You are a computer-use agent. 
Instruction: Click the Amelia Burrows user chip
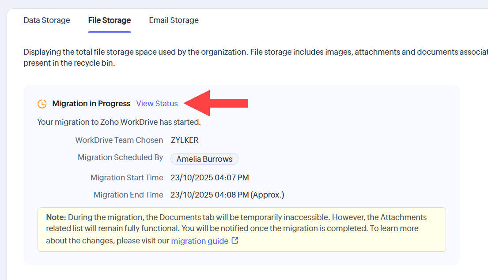pyautogui.click(x=204, y=159)
